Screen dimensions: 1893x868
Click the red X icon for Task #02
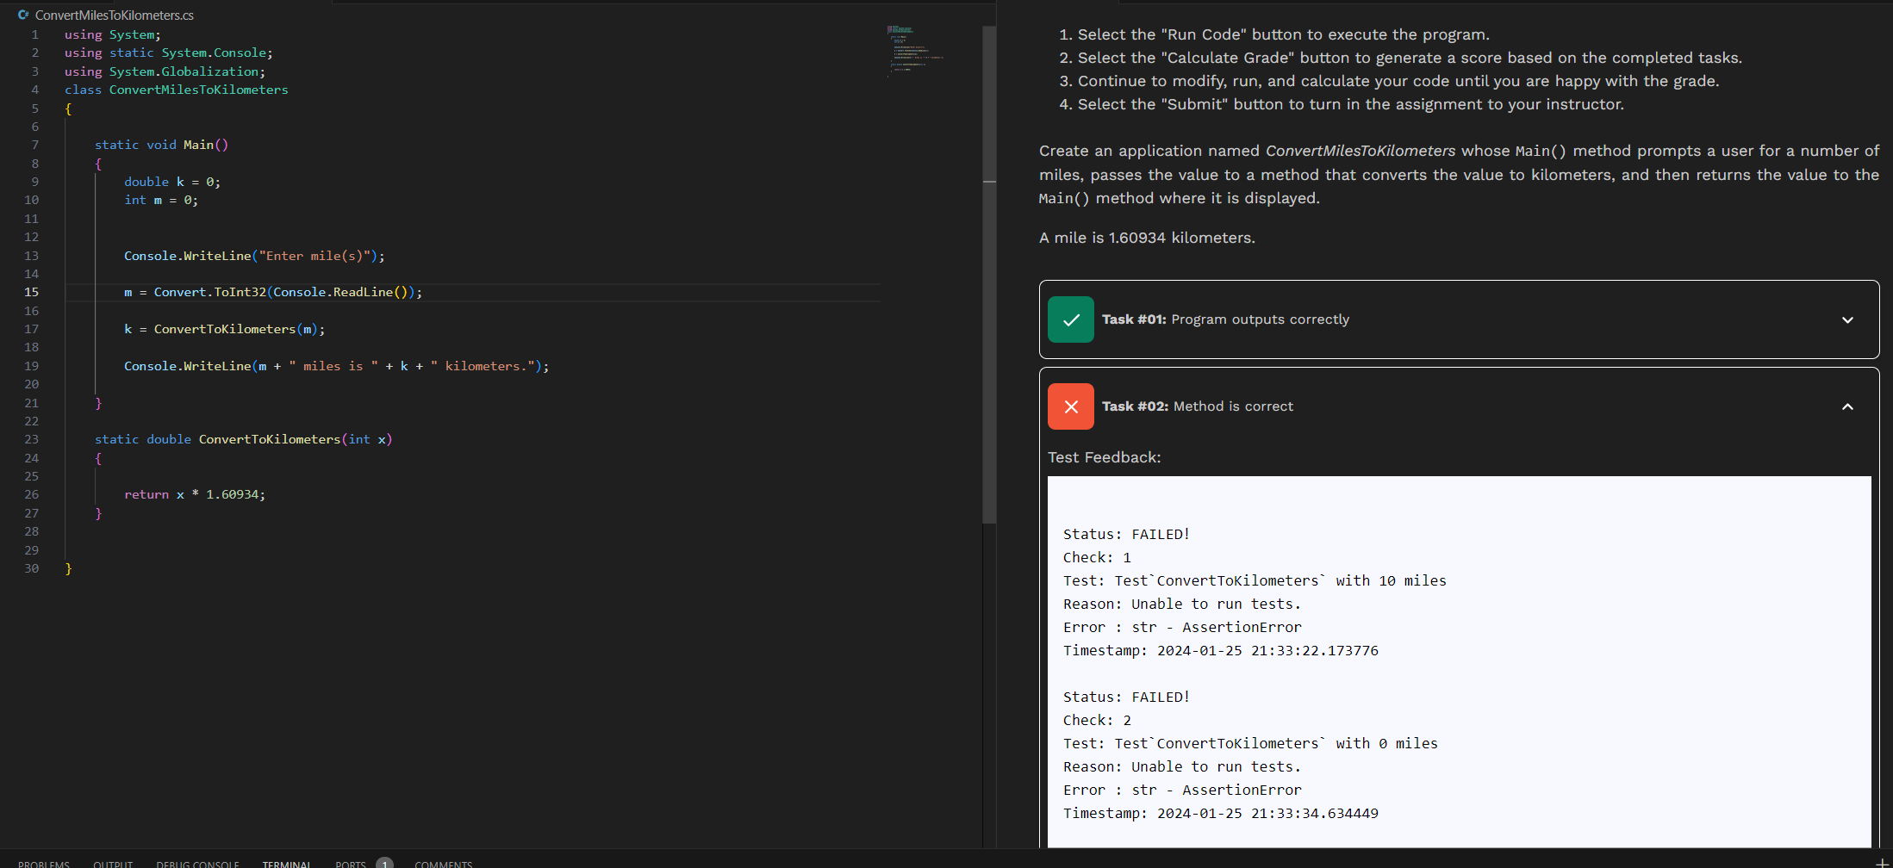pos(1071,406)
